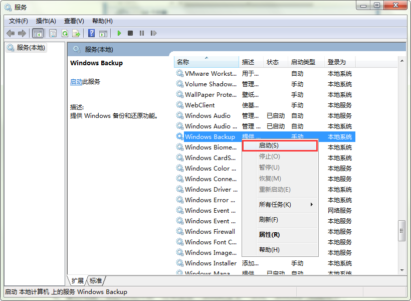Screen dimensions: 411x301
Task: Click the Refresh toolbar icon
Action: click(65, 33)
